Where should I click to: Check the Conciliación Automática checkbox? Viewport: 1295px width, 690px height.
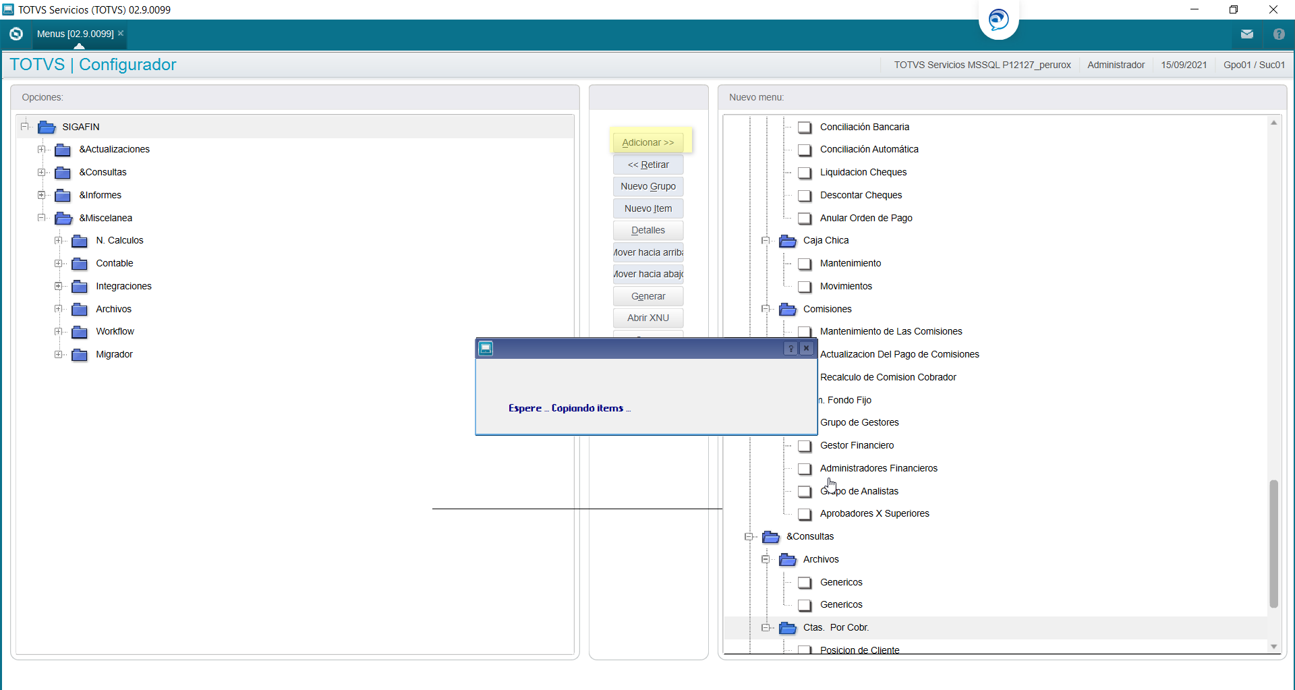pyautogui.click(x=805, y=150)
